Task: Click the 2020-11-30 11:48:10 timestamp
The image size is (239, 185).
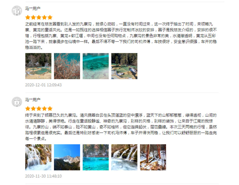Action: (44, 176)
